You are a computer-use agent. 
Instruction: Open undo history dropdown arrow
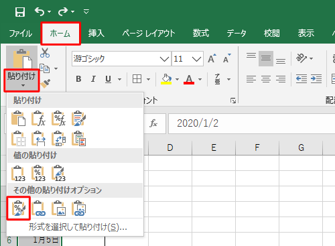50,11
